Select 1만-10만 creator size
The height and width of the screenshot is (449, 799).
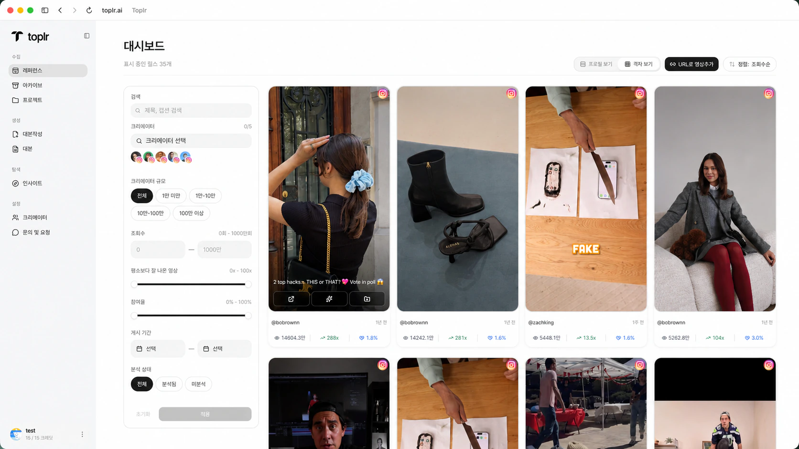coord(205,196)
